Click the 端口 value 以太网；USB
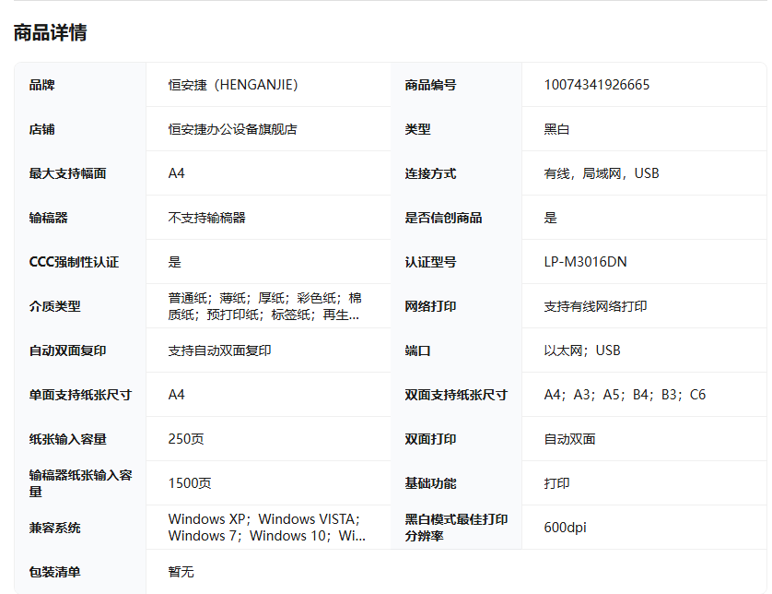The image size is (772, 594). point(582,350)
